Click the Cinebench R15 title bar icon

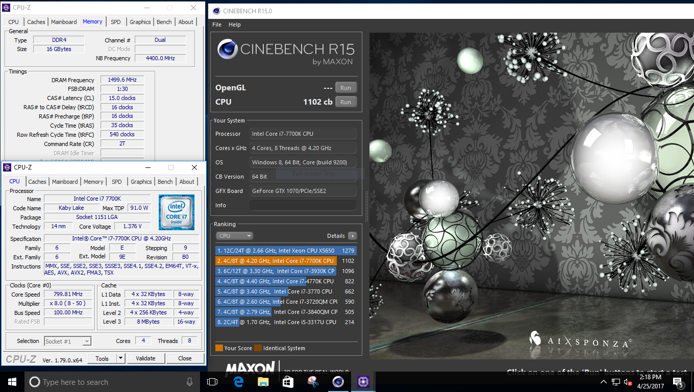pyautogui.click(x=216, y=11)
